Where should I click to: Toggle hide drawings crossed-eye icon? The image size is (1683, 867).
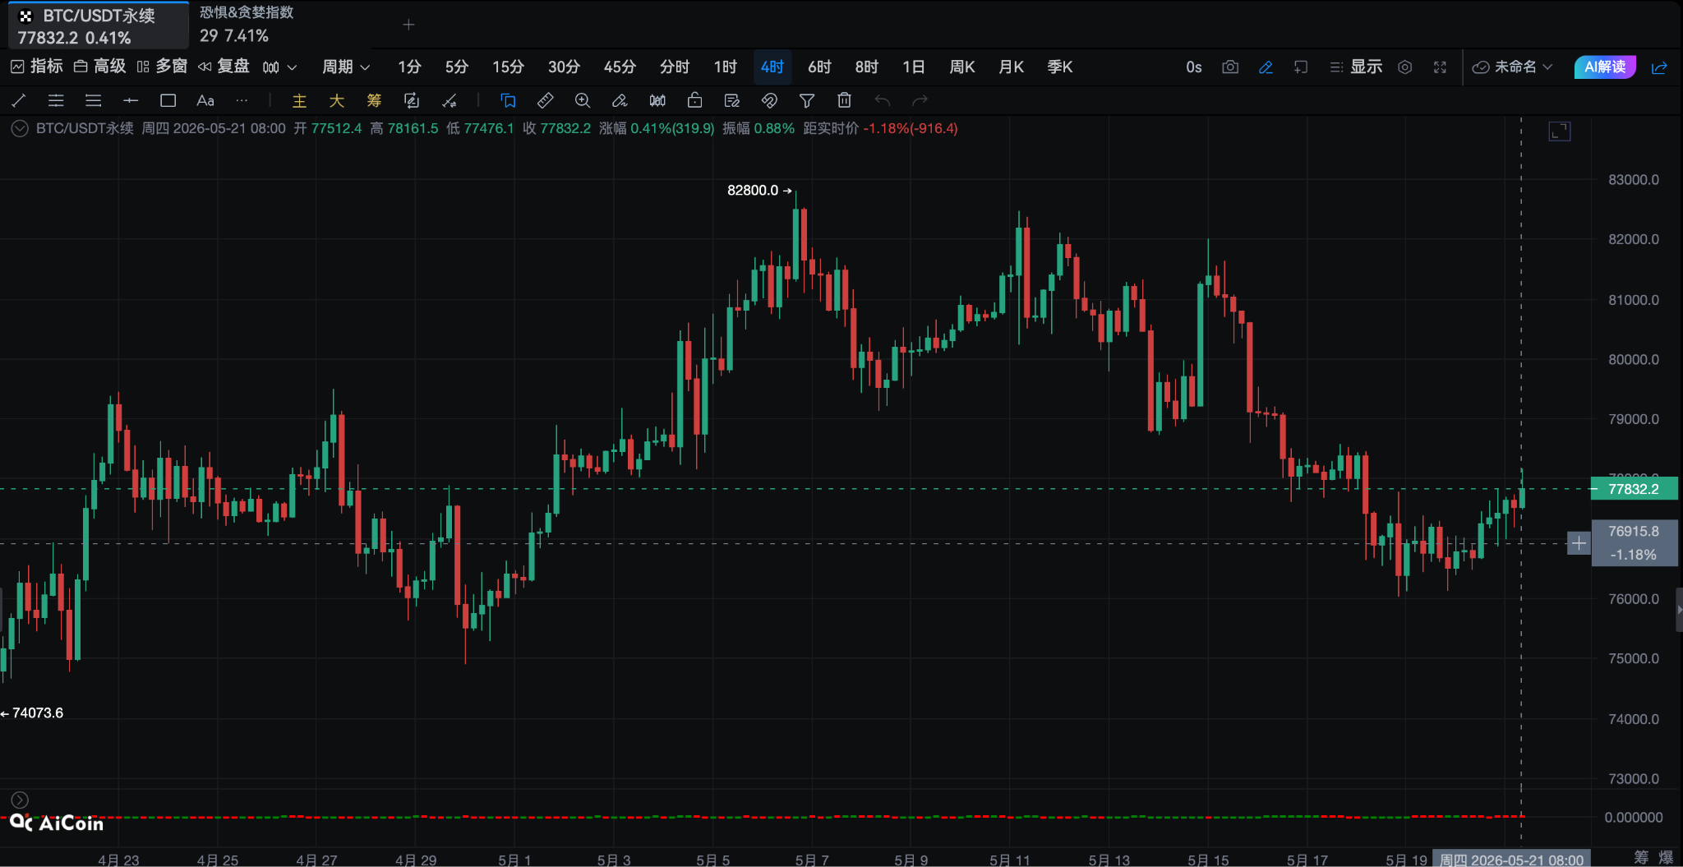(x=769, y=100)
